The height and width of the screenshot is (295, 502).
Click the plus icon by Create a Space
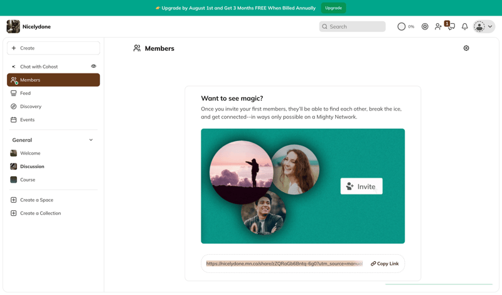[x=13, y=200]
